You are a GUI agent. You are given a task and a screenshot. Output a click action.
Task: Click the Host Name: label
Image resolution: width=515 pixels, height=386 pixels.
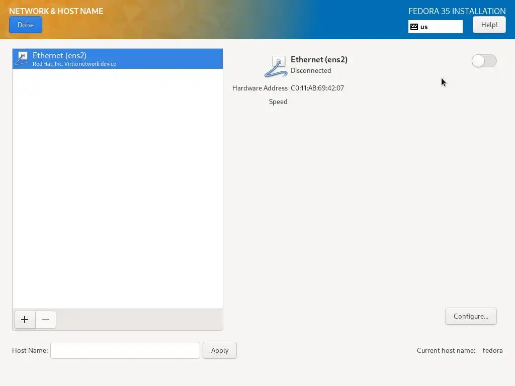pyautogui.click(x=30, y=350)
